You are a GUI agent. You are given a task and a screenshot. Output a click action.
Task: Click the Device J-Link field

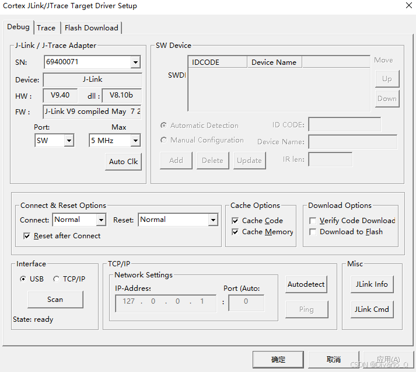point(92,79)
